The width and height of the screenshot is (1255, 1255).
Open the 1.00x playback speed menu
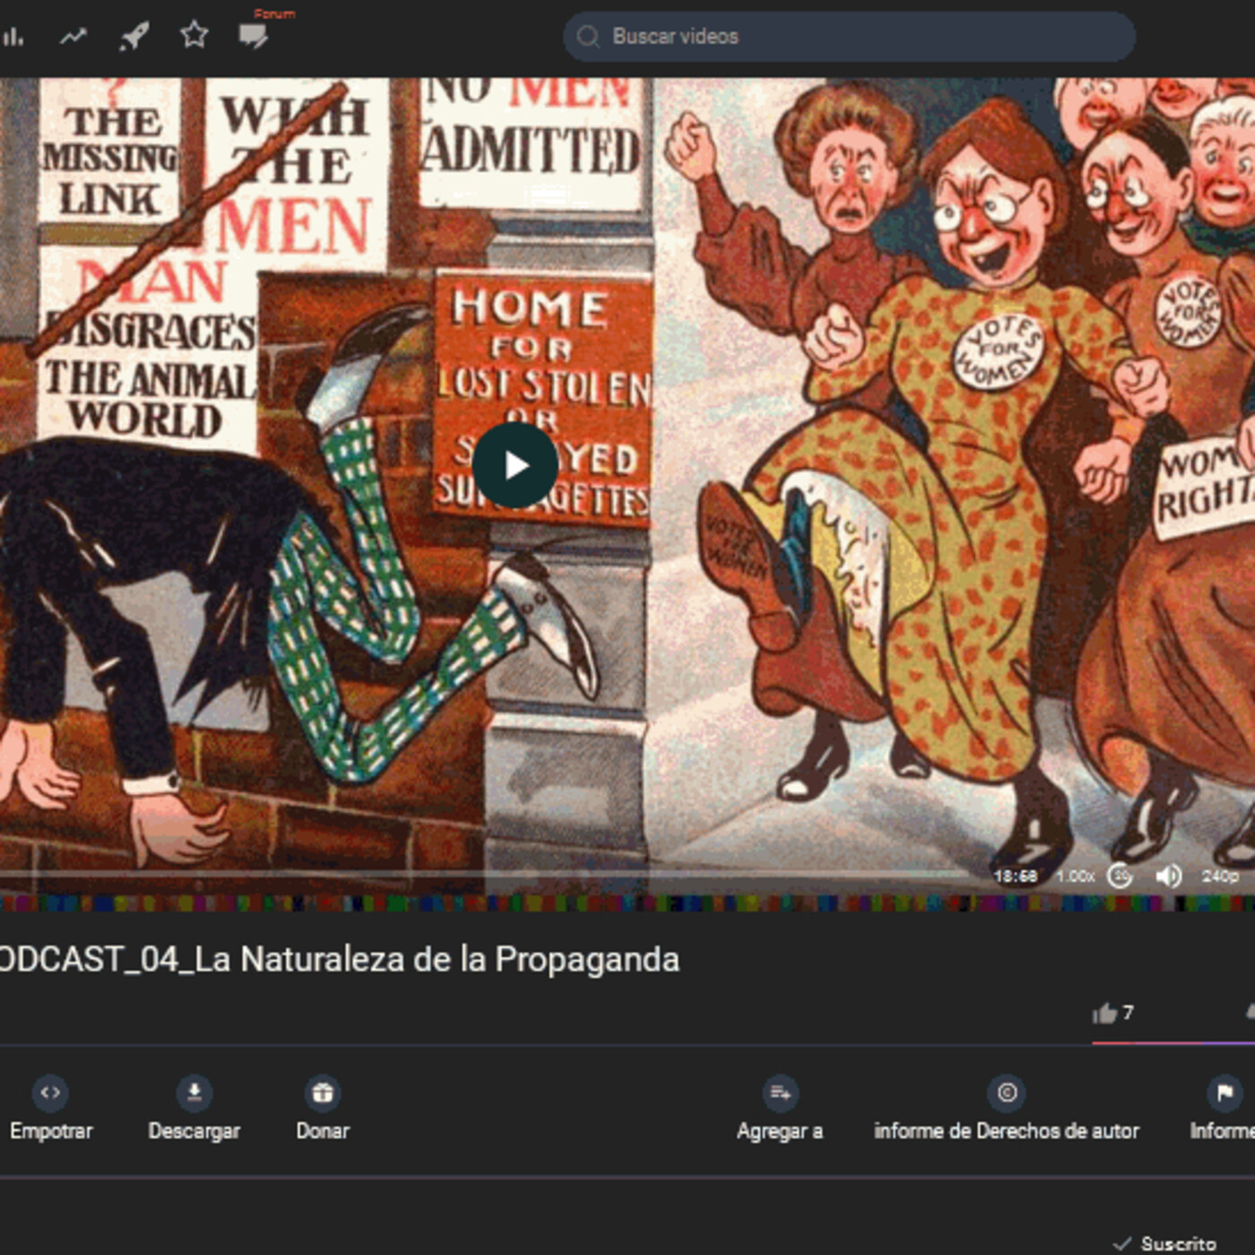1075,876
